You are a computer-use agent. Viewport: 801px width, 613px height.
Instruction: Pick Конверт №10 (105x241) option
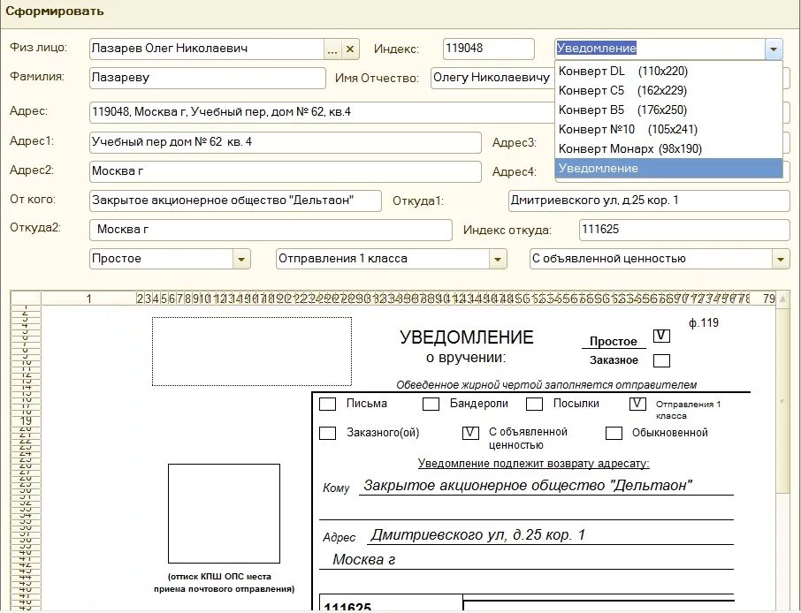point(668,129)
